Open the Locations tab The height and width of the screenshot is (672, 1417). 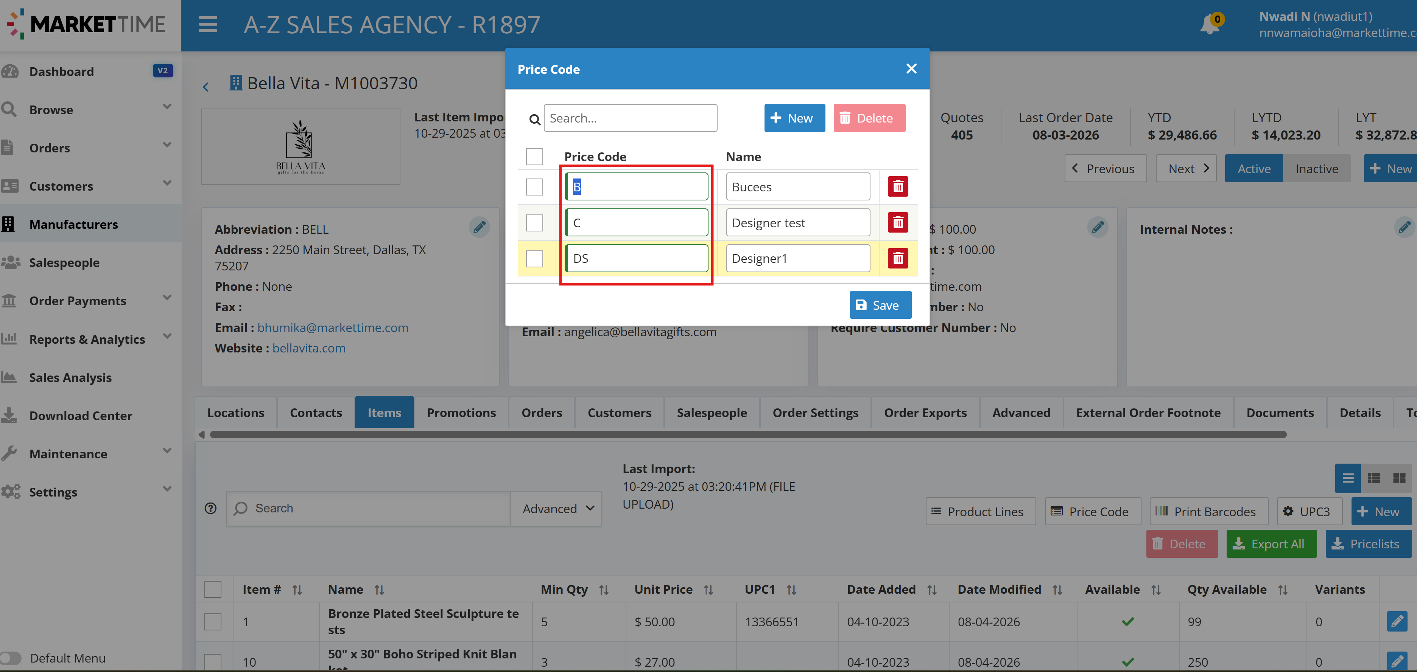[235, 413]
